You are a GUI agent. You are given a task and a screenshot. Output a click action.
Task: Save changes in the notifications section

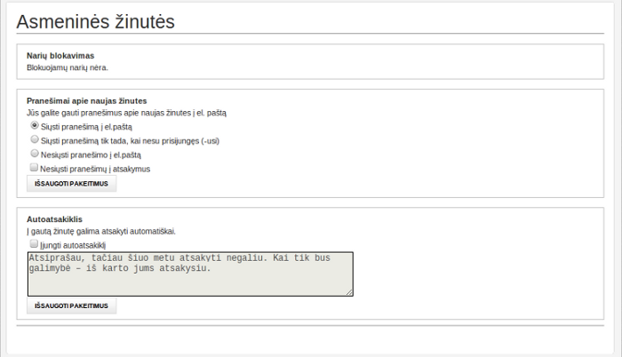[71, 184]
